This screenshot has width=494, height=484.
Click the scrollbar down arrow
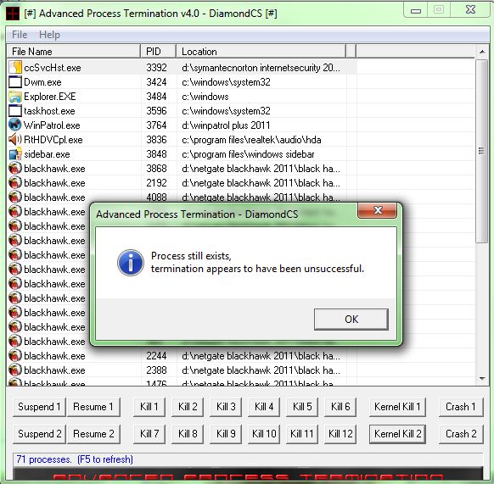click(482, 379)
